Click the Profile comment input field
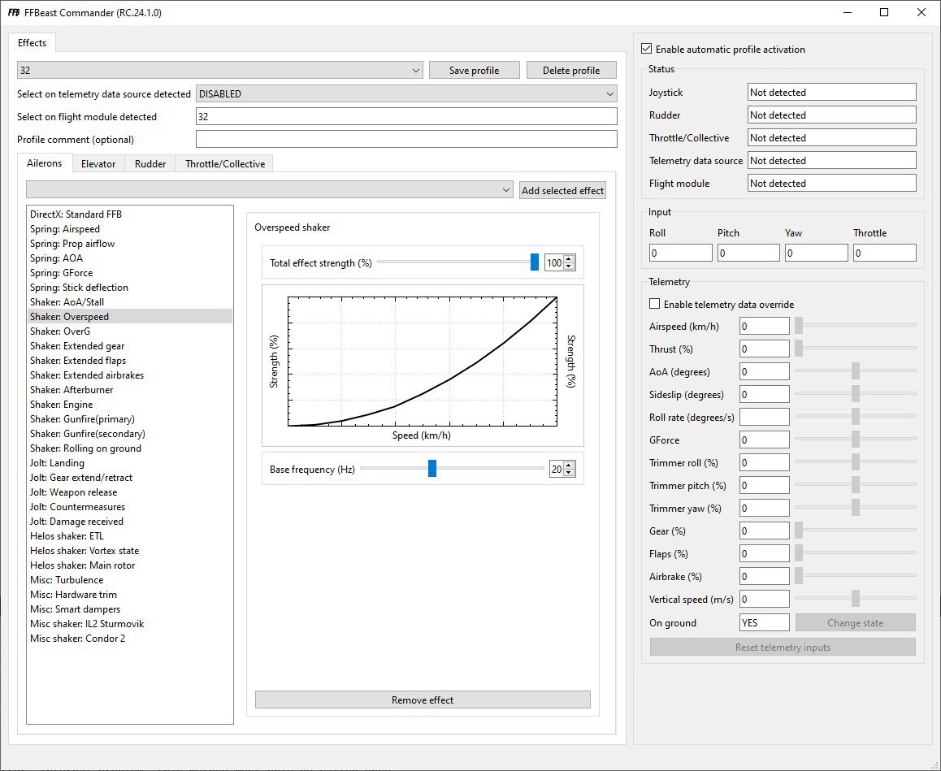The image size is (941, 771). coord(406,139)
